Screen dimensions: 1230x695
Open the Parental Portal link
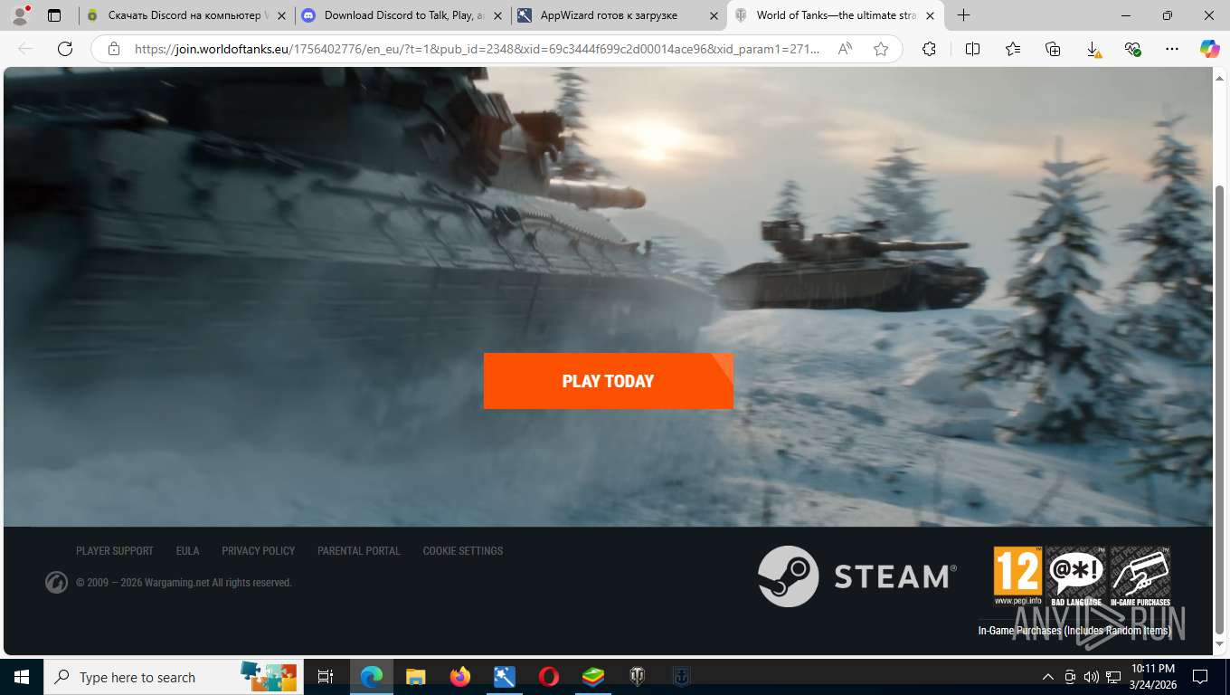[359, 551]
